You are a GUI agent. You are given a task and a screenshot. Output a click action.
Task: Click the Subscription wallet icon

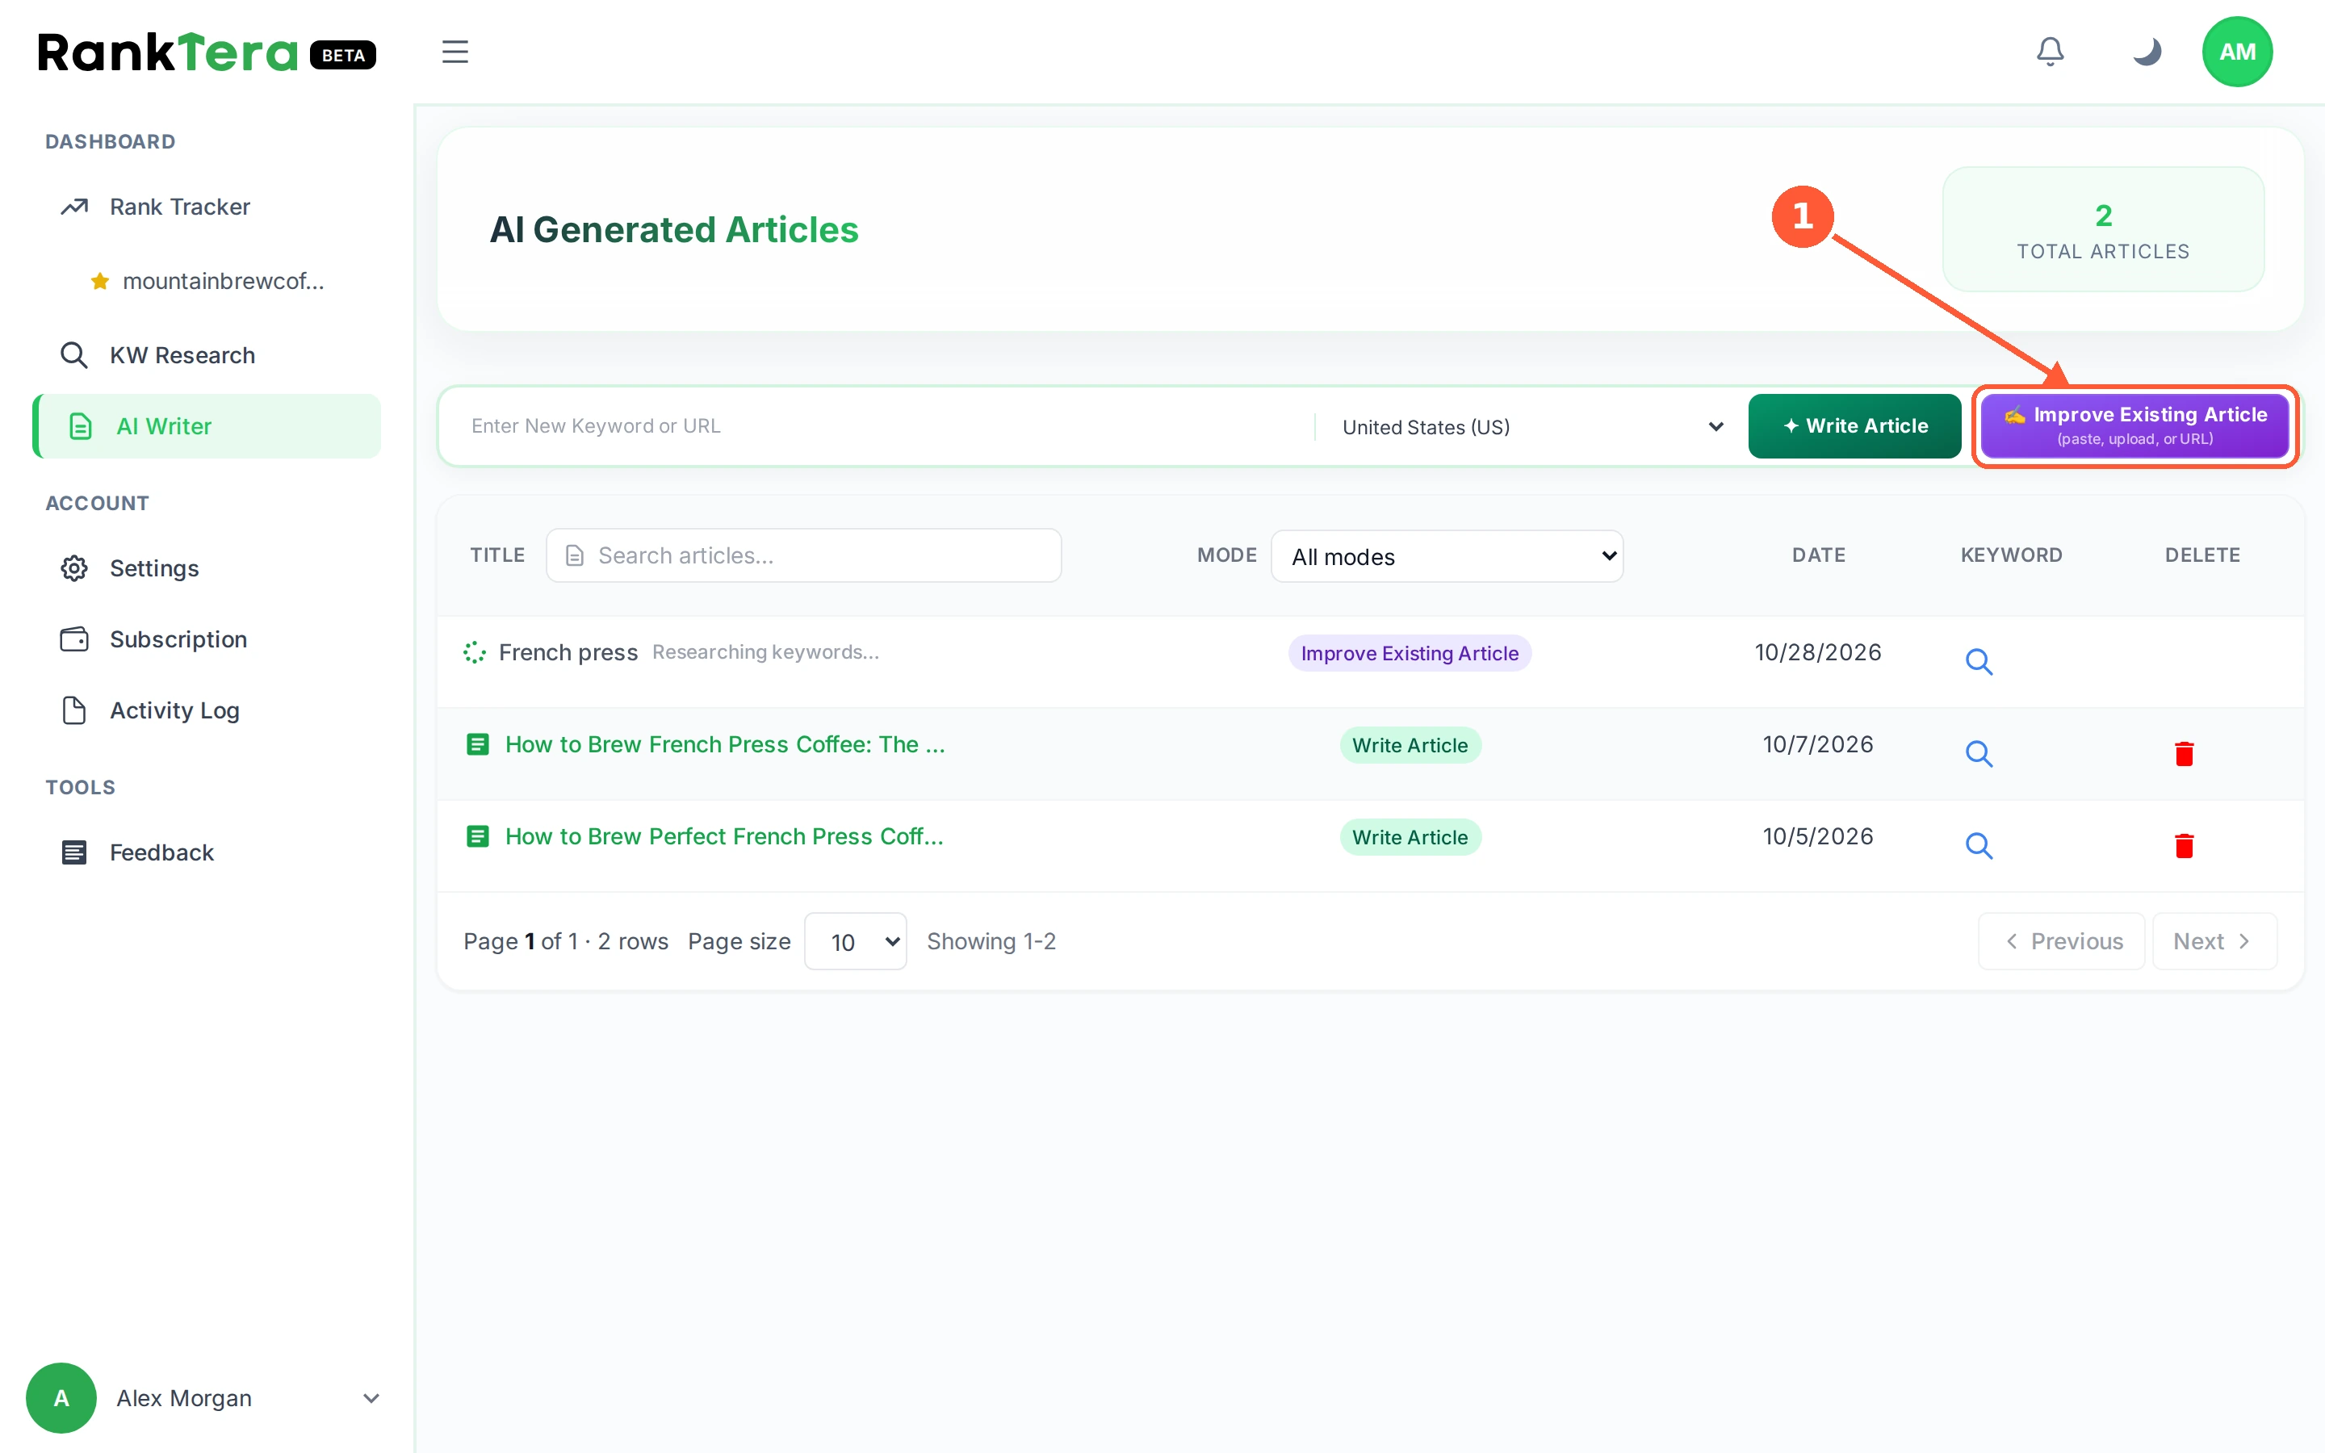(x=74, y=639)
